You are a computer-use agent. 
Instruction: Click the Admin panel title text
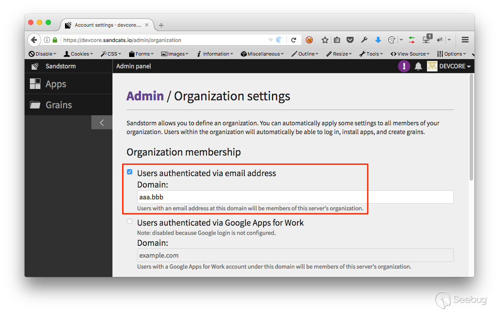134,66
